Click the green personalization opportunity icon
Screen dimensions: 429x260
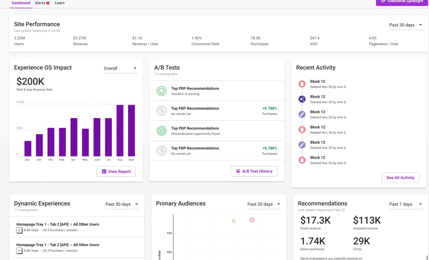click(x=161, y=131)
